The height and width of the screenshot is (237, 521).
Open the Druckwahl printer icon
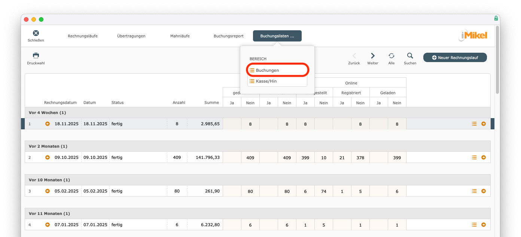[36, 56]
